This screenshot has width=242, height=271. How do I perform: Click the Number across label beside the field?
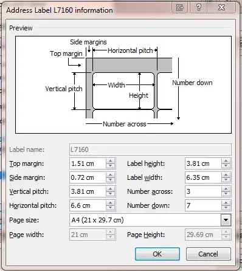pyautogui.click(x=150, y=191)
